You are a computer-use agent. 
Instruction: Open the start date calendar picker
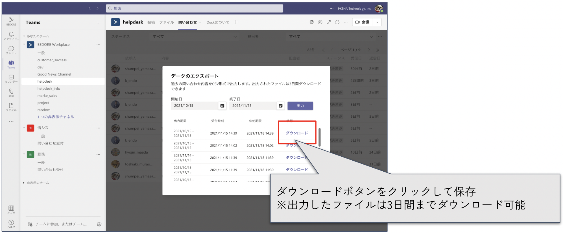[x=222, y=106]
